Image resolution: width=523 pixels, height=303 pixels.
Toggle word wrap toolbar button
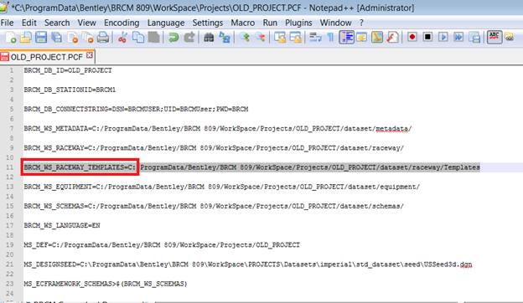(x=315, y=38)
